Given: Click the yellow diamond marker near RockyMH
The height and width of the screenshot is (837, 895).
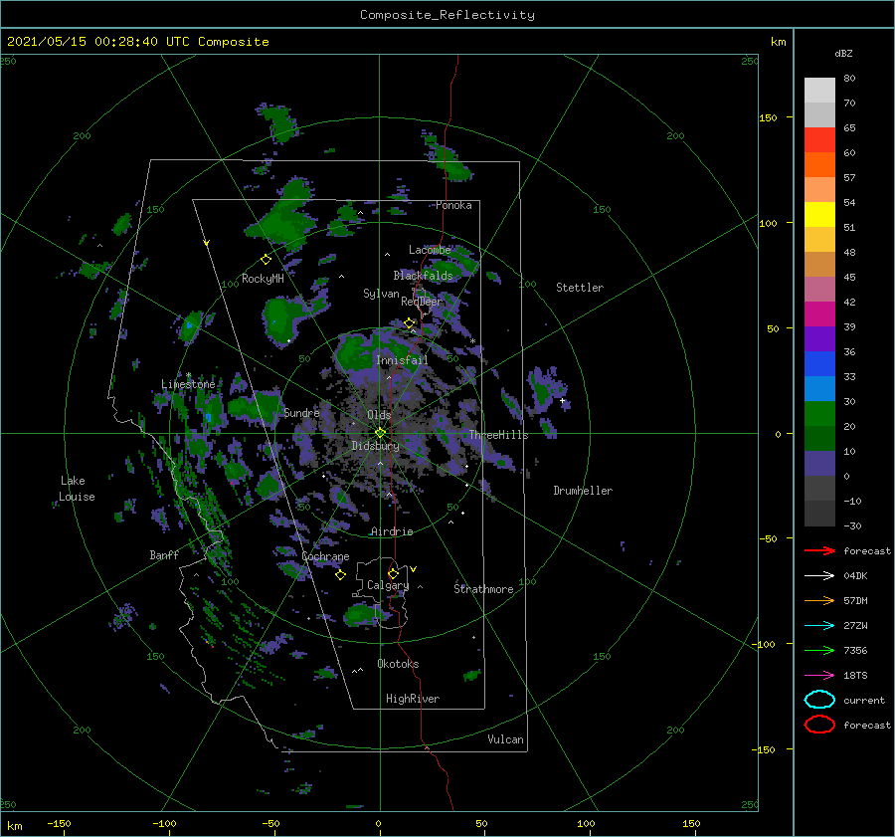Looking at the screenshot, I should coord(266,260).
